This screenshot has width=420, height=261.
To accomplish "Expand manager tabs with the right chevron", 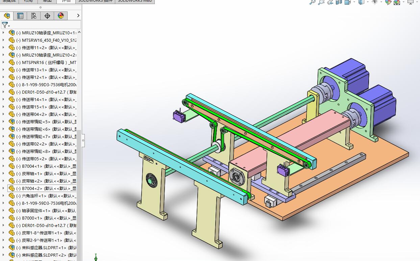I will 78,15.
